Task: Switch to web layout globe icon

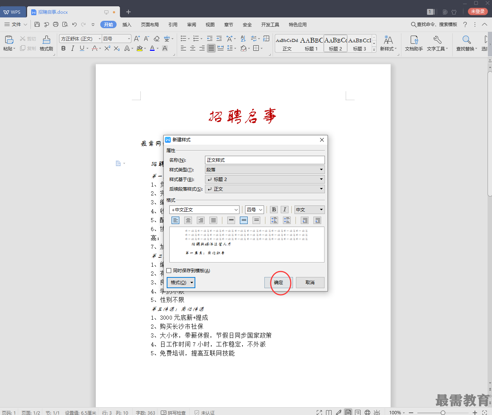Action: 367,412
